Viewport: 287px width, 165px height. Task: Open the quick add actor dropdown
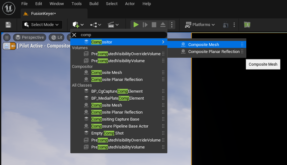pyautogui.click(x=78, y=25)
